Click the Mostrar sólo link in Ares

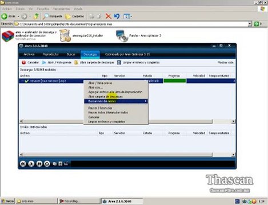point(225,63)
